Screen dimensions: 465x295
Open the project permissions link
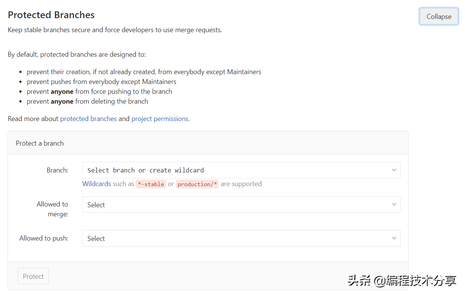click(160, 119)
